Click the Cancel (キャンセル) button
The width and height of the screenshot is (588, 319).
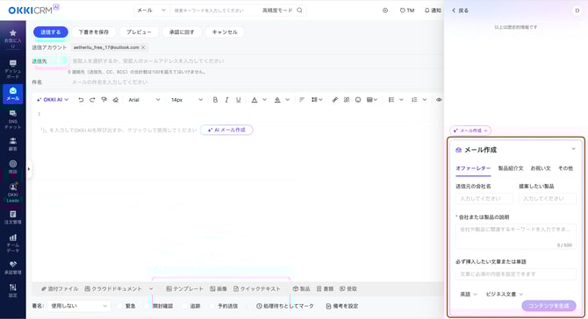coord(225,32)
